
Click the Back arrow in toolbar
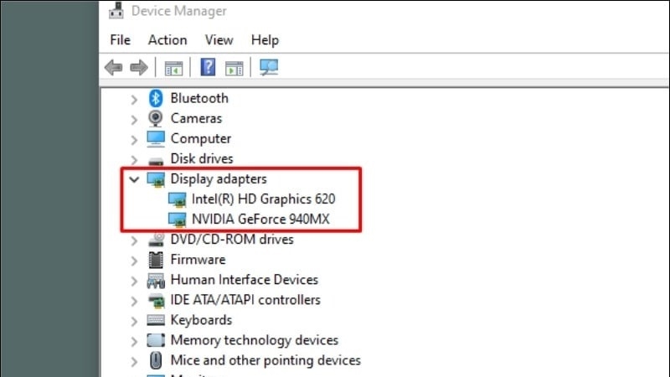pyautogui.click(x=113, y=67)
